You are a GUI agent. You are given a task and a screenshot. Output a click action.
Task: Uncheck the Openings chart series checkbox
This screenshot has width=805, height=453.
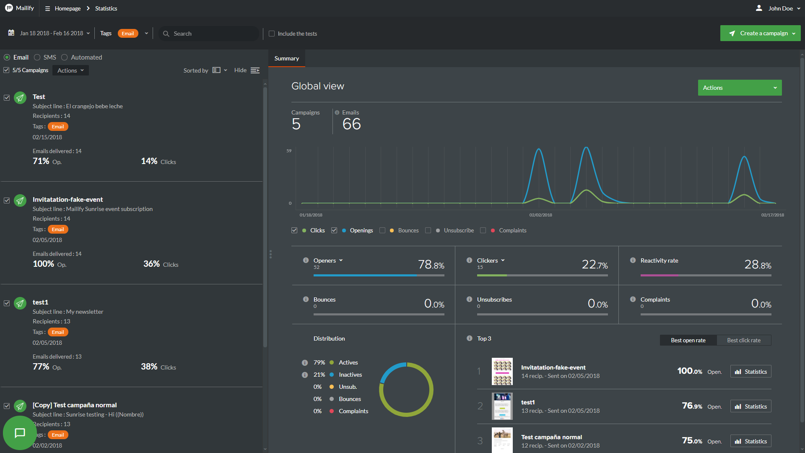pos(334,230)
